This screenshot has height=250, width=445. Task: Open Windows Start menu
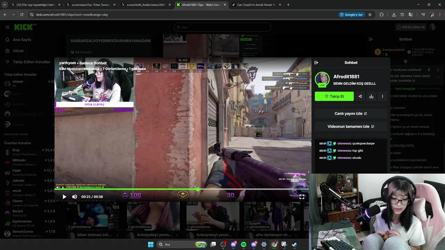tap(151, 244)
